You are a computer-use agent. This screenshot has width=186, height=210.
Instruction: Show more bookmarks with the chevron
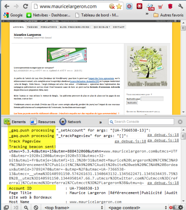click(x=147, y=14)
